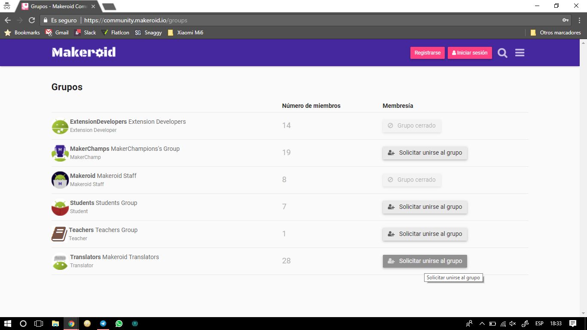Reload the page with the refresh icon
Screen dimensions: 587x330
(32, 20)
